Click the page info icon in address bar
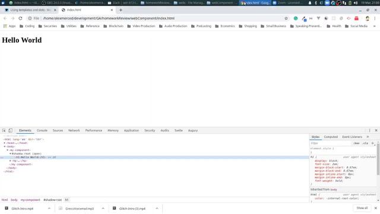The image size is (380, 214). 30,18
